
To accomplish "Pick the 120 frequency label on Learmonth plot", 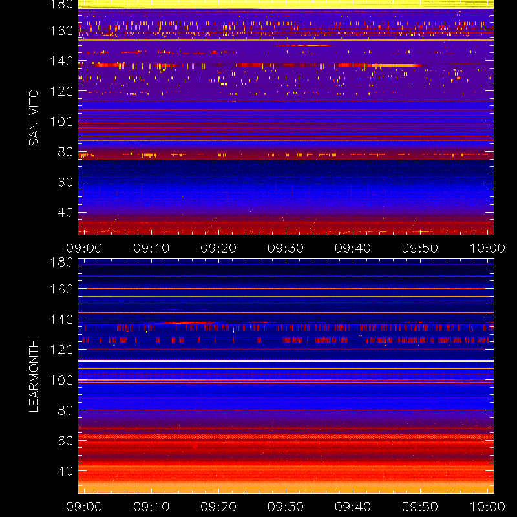I will (x=61, y=350).
